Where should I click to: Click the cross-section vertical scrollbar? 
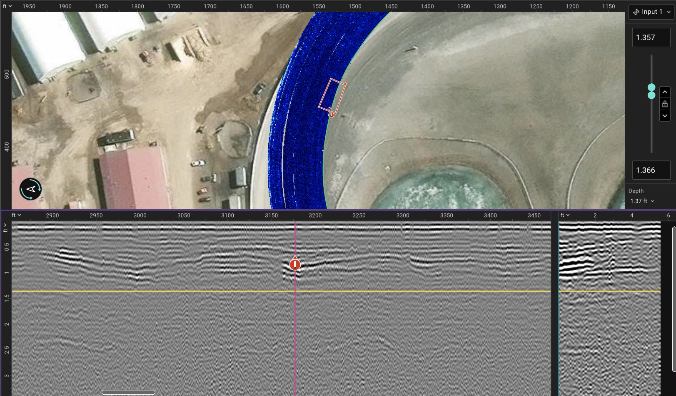(x=674, y=299)
